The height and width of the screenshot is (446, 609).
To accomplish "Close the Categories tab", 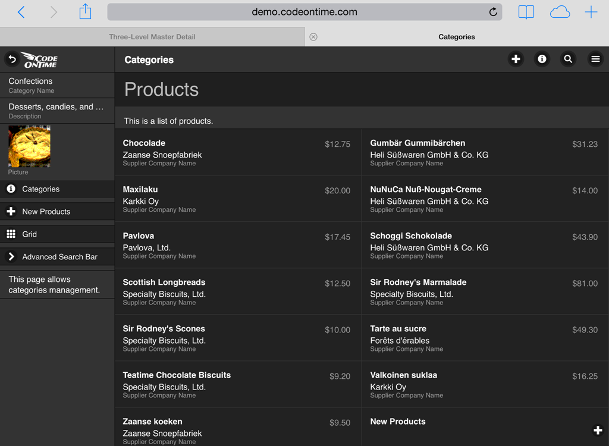I will (313, 37).
